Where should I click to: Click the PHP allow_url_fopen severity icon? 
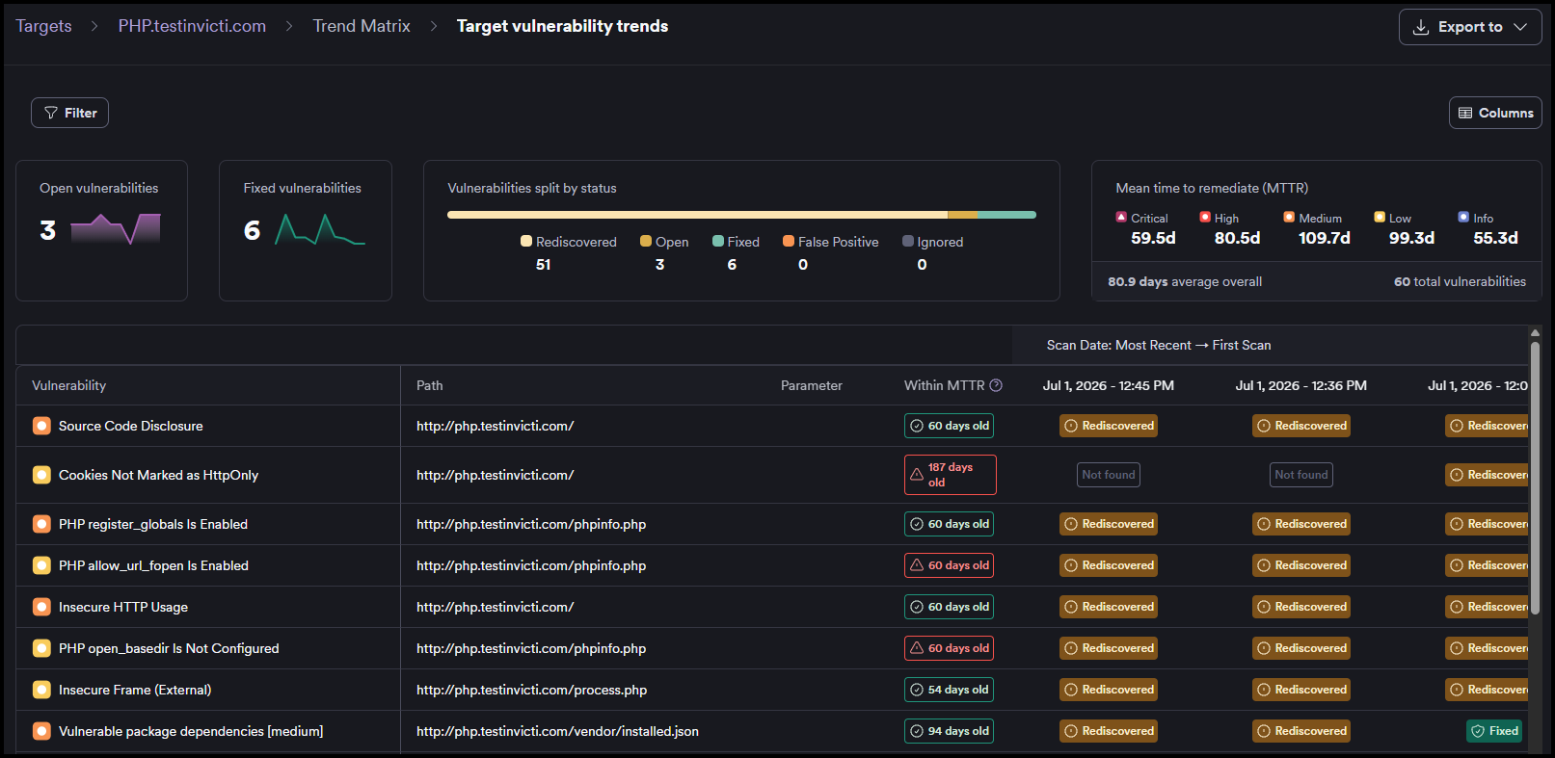click(41, 565)
